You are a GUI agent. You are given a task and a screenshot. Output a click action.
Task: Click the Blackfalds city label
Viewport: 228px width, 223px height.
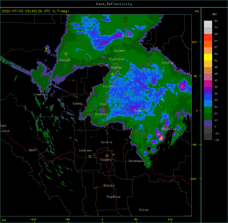117,59
